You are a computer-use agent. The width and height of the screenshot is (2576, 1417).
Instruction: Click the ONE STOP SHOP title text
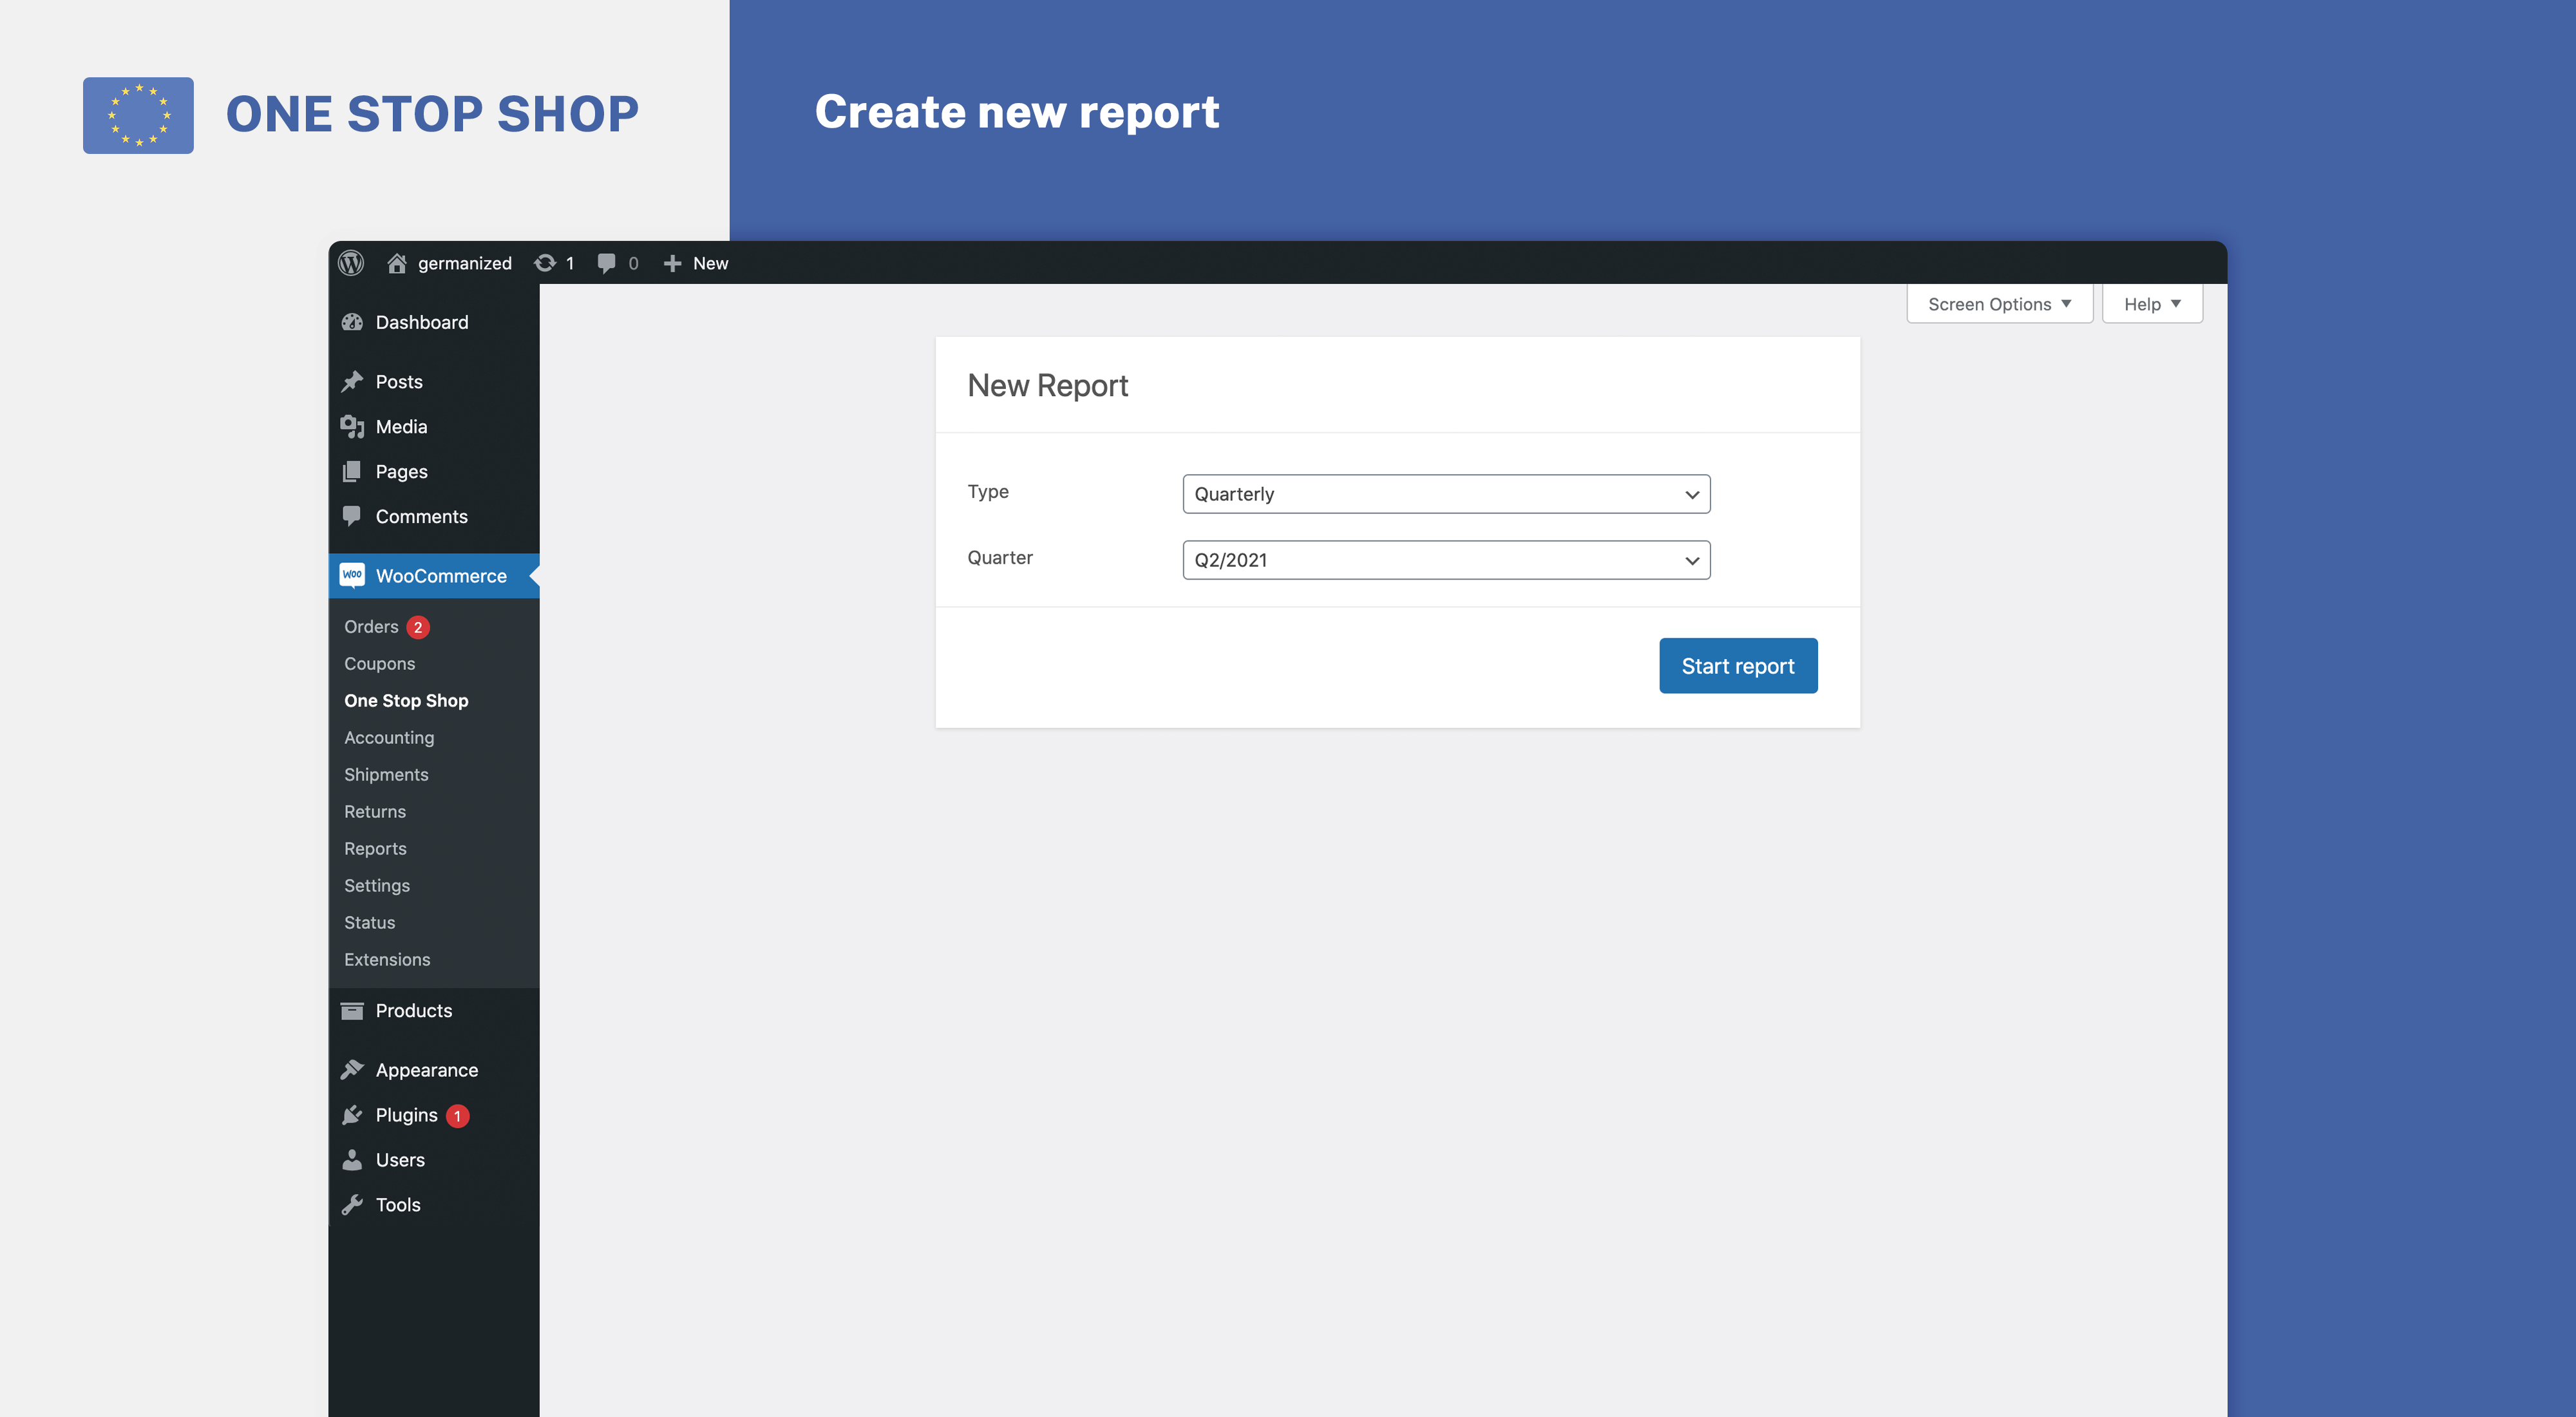click(x=432, y=114)
